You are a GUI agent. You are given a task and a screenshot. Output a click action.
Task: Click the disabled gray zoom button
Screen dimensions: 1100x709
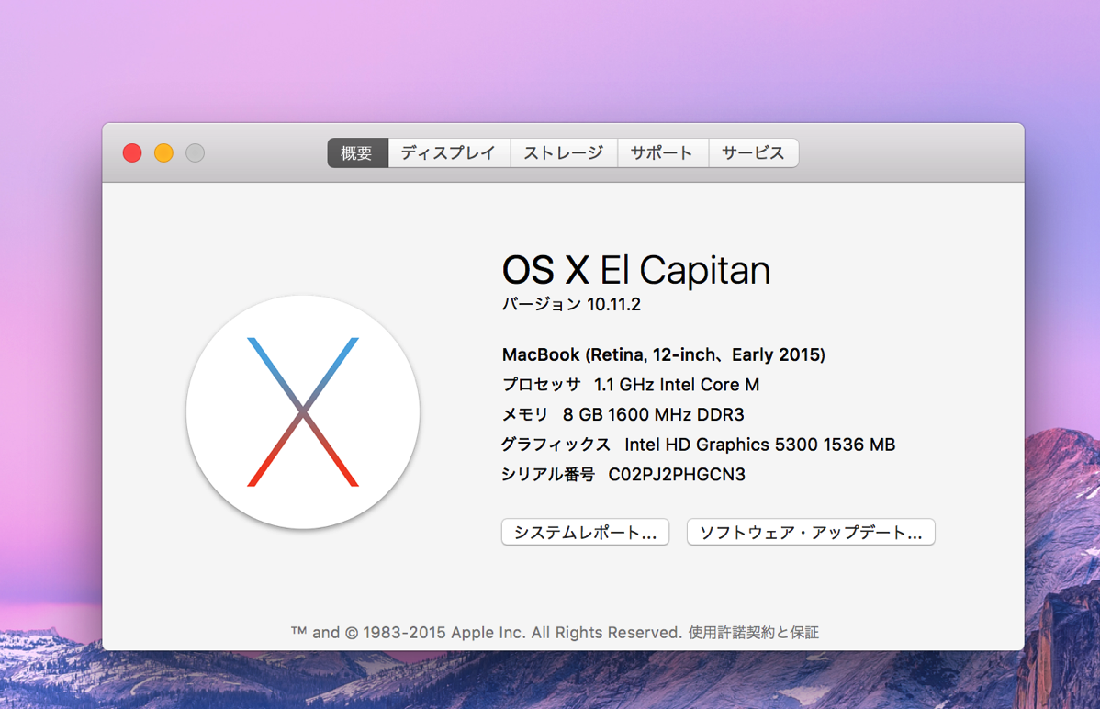coord(195,153)
